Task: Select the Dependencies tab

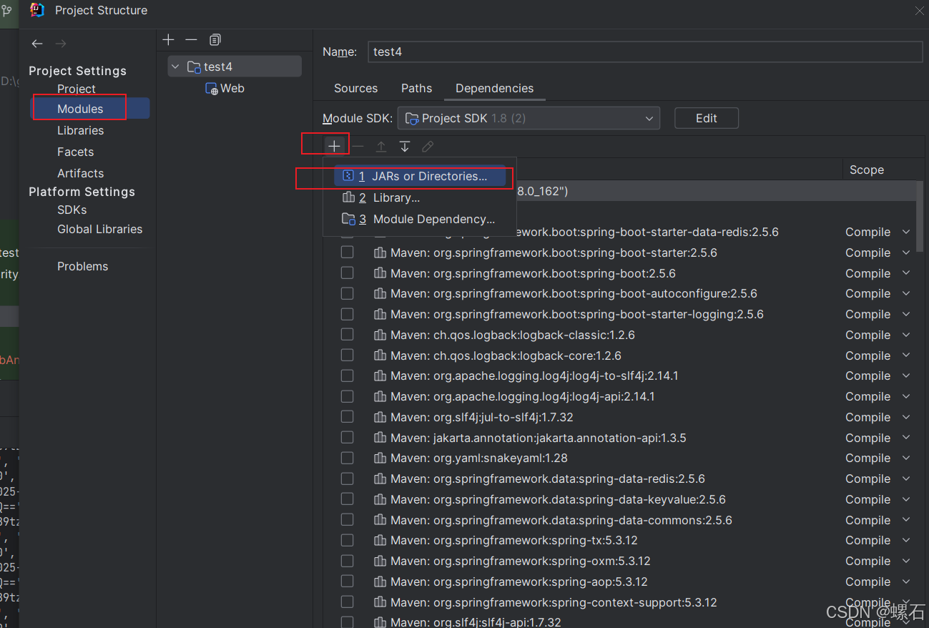Action: tap(494, 88)
